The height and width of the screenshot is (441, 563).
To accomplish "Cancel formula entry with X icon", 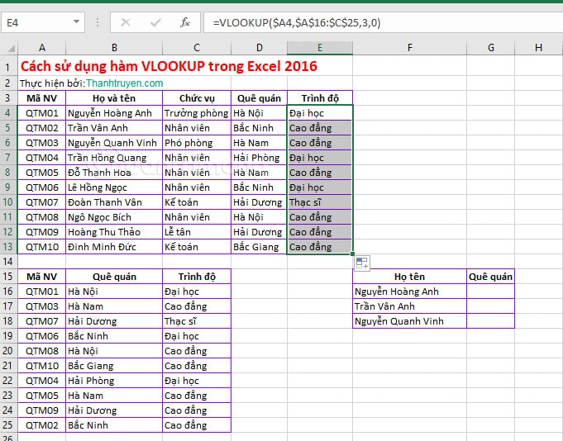I will click(x=126, y=22).
